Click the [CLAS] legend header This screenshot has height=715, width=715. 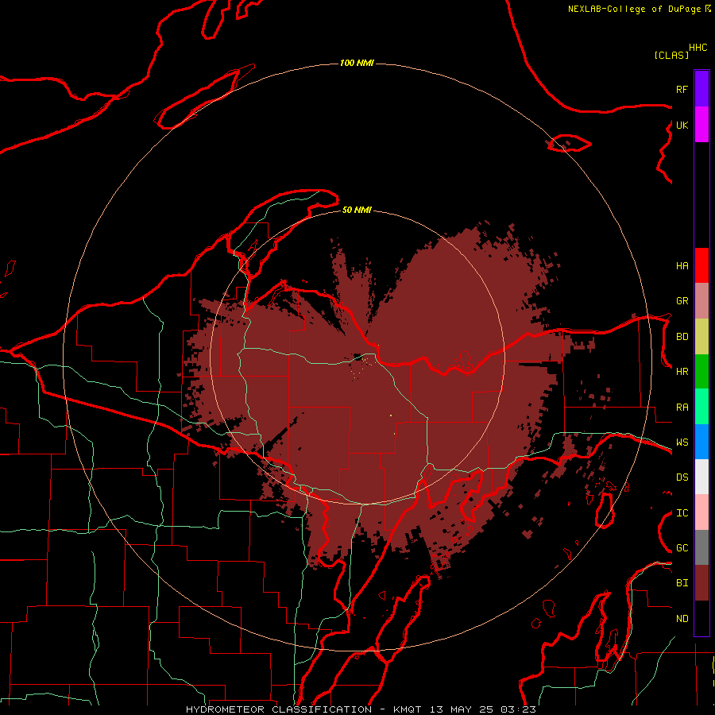671,55
